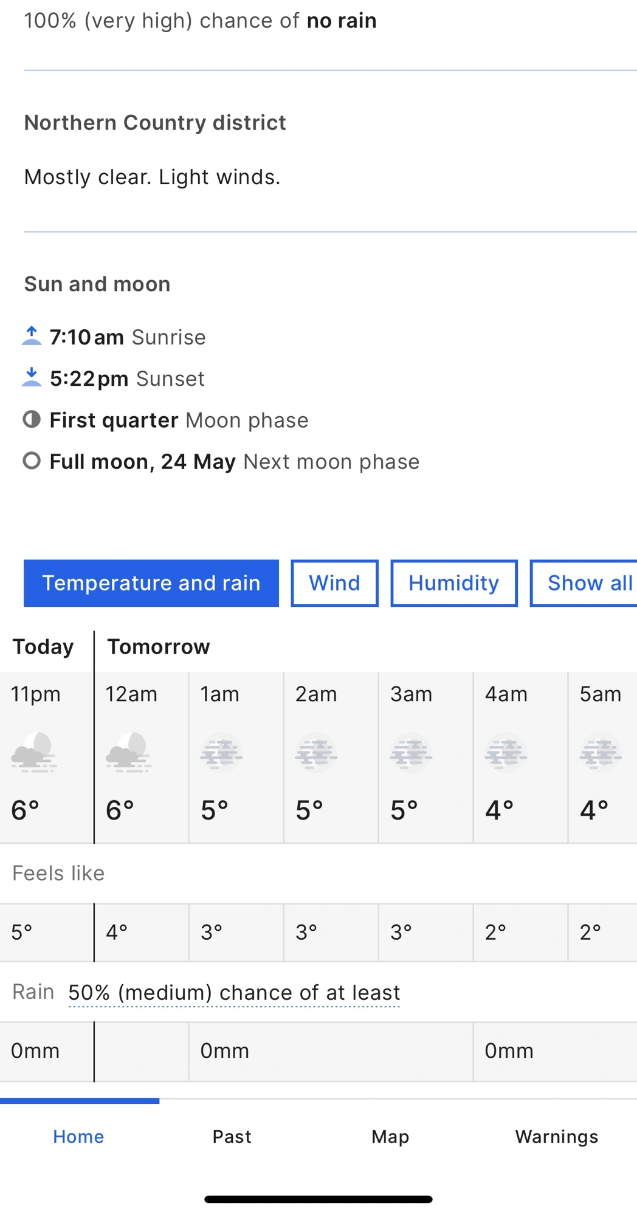Open the Map tab
The height and width of the screenshot is (1215, 637).
coord(390,1137)
